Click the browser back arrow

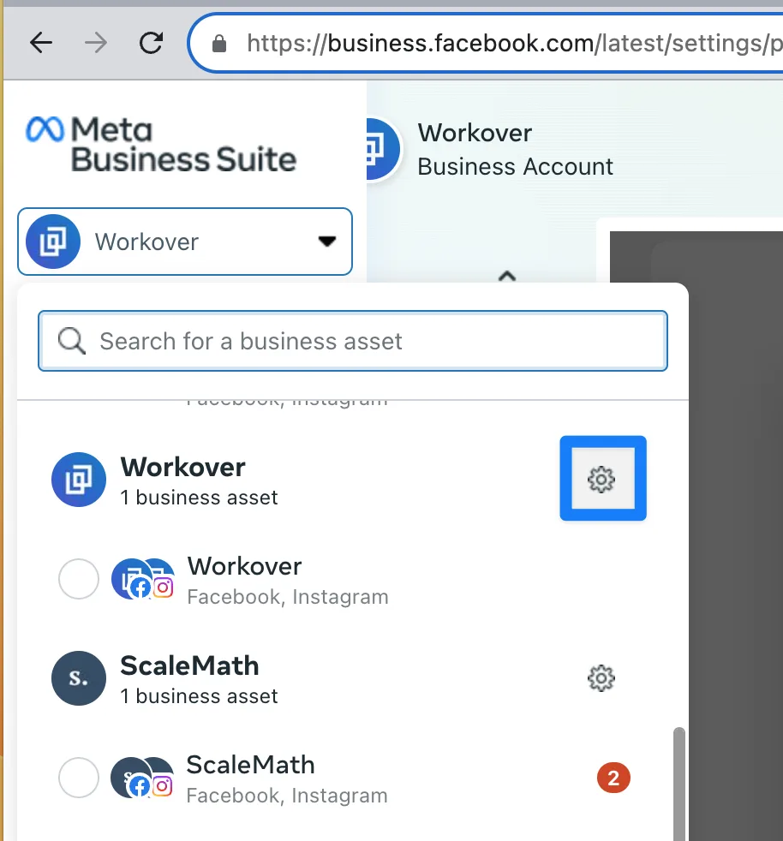pos(41,43)
